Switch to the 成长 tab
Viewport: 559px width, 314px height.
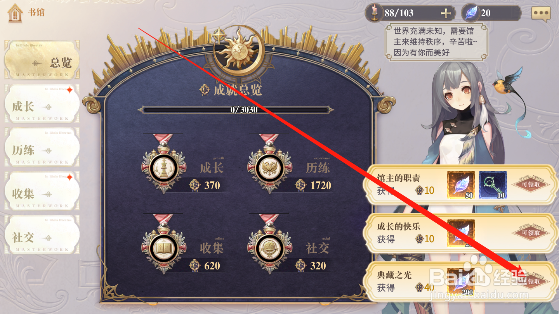click(42, 104)
